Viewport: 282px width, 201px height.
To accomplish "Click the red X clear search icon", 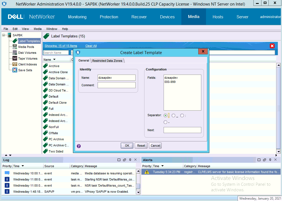I will (x=272, y=46).
